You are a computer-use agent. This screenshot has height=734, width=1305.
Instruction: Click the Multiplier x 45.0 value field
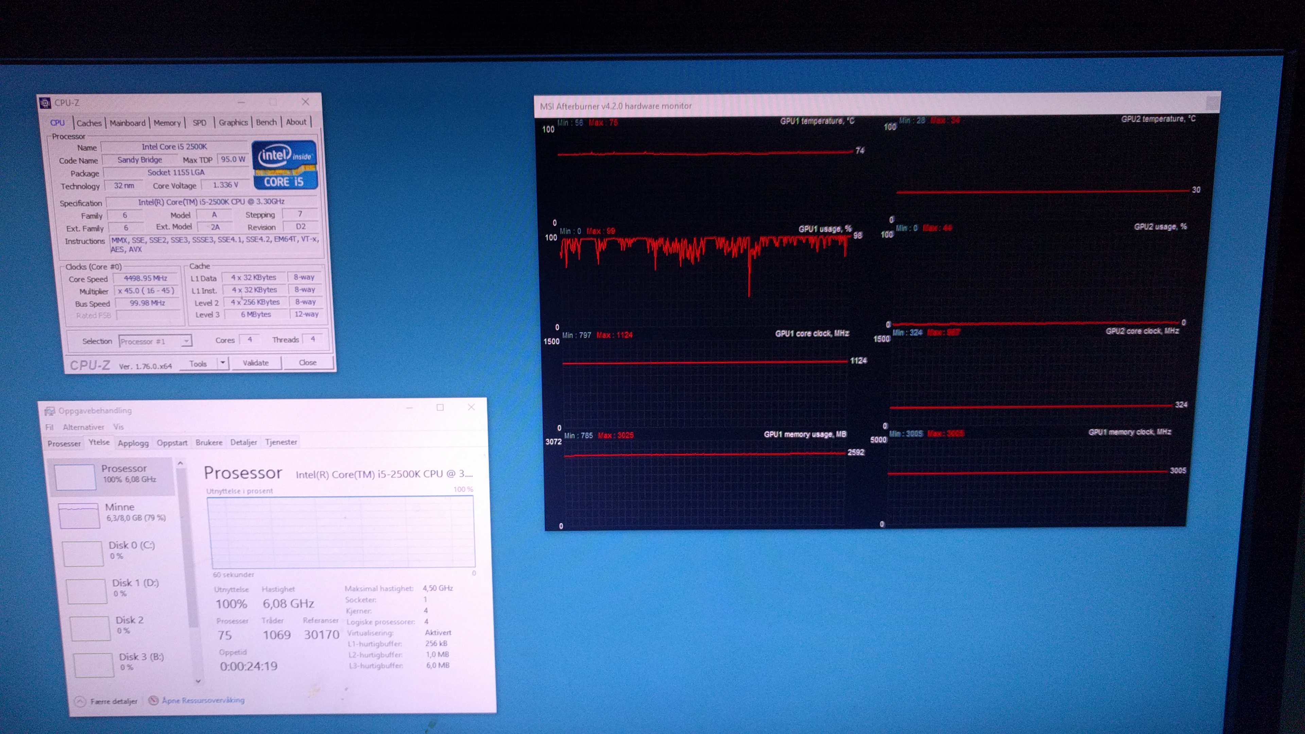(x=146, y=291)
